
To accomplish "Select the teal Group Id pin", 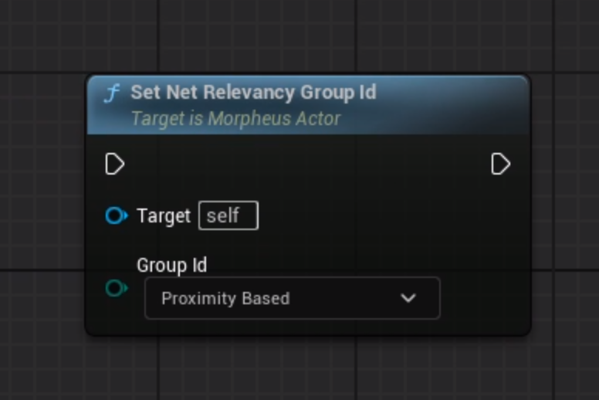I will tap(115, 288).
